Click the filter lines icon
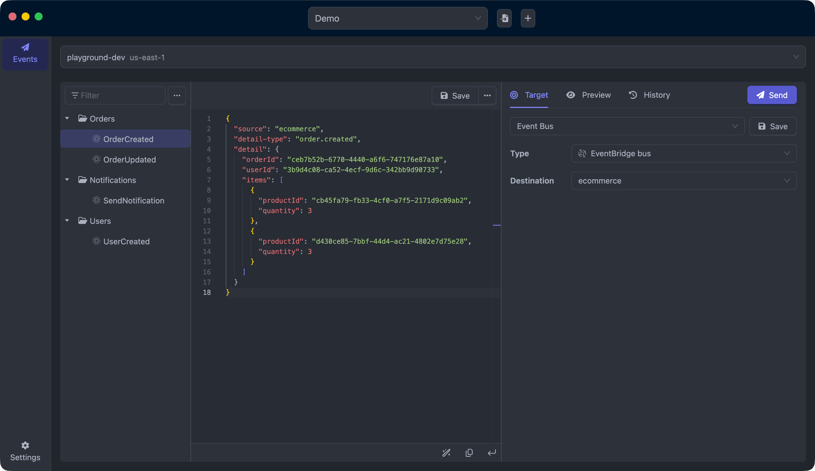815x471 pixels. coord(75,95)
